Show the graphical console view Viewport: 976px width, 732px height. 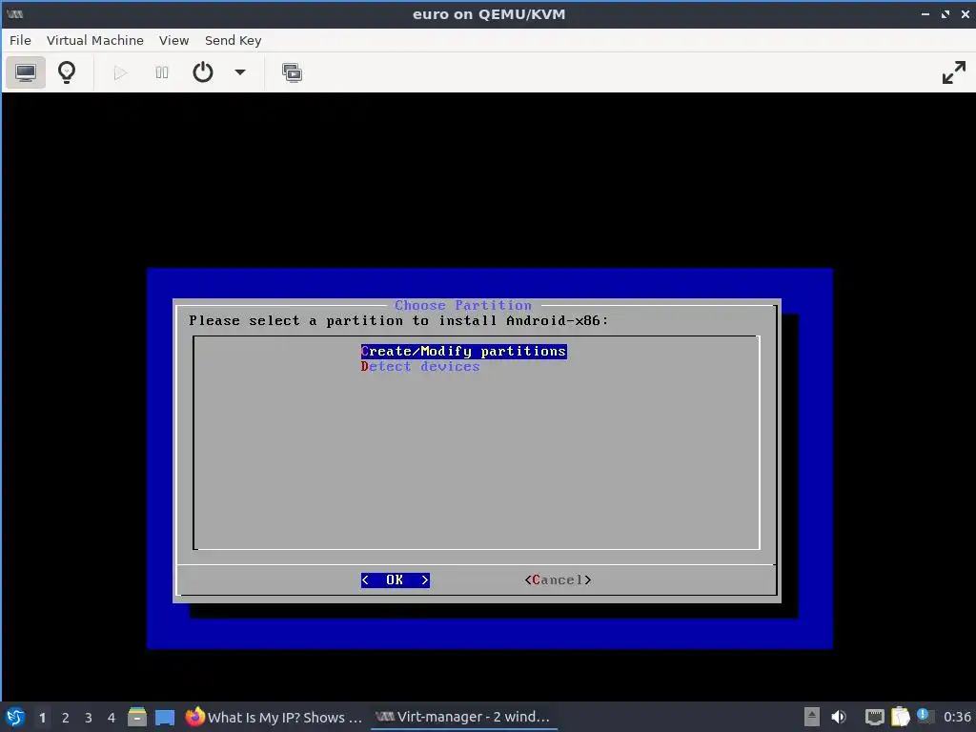(26, 72)
